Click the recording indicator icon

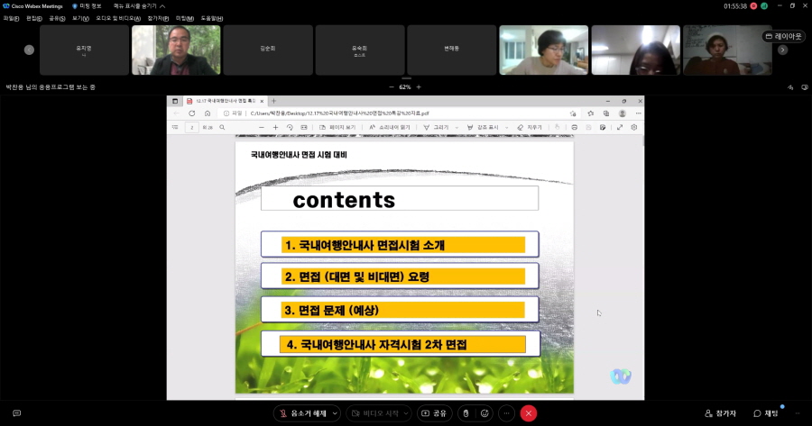753,6
